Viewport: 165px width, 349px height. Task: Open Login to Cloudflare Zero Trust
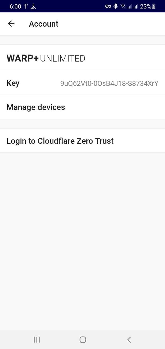pyautogui.click(x=60, y=141)
